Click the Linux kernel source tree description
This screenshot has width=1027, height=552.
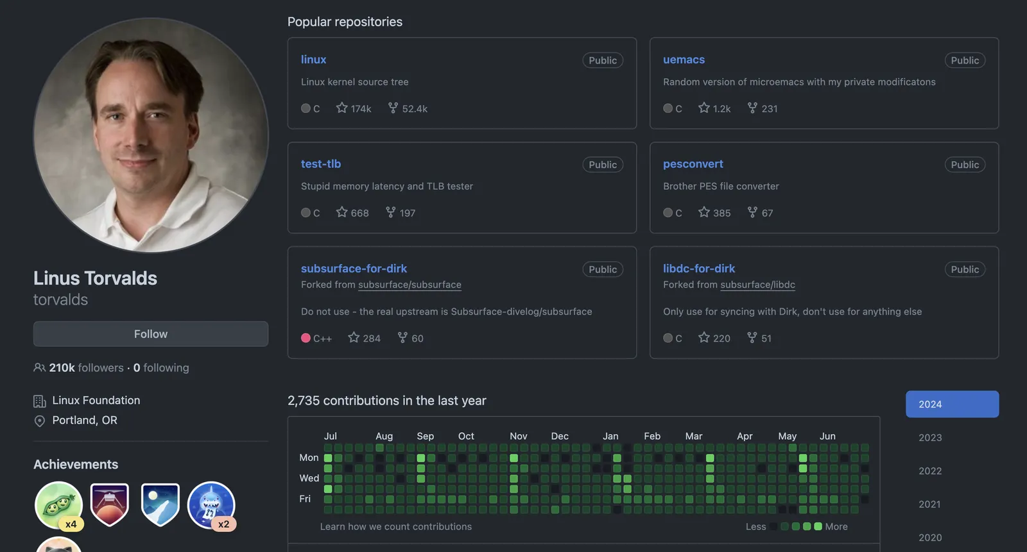355,82
